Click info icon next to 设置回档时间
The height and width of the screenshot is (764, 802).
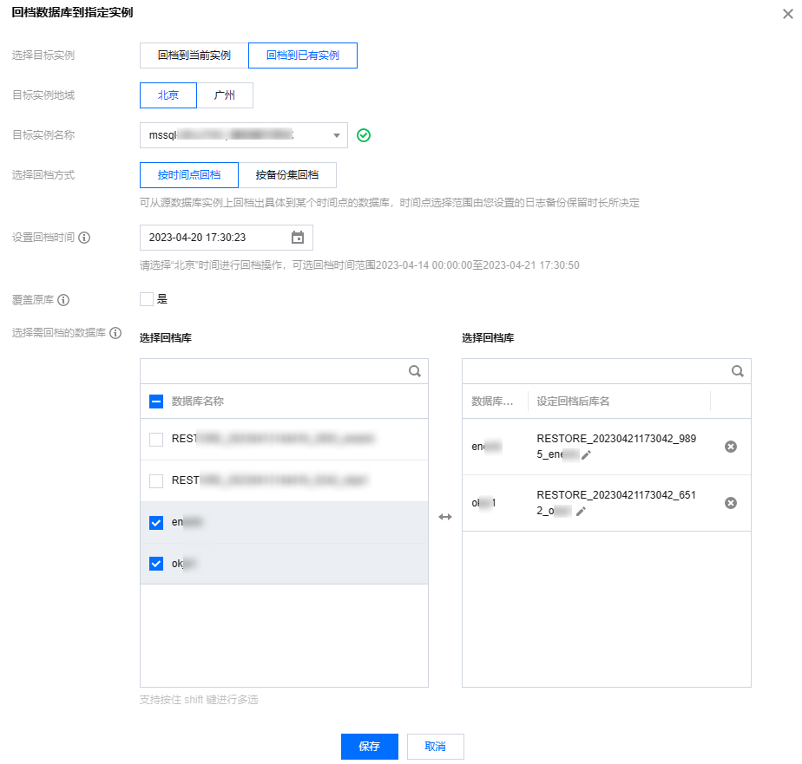pyautogui.click(x=84, y=238)
